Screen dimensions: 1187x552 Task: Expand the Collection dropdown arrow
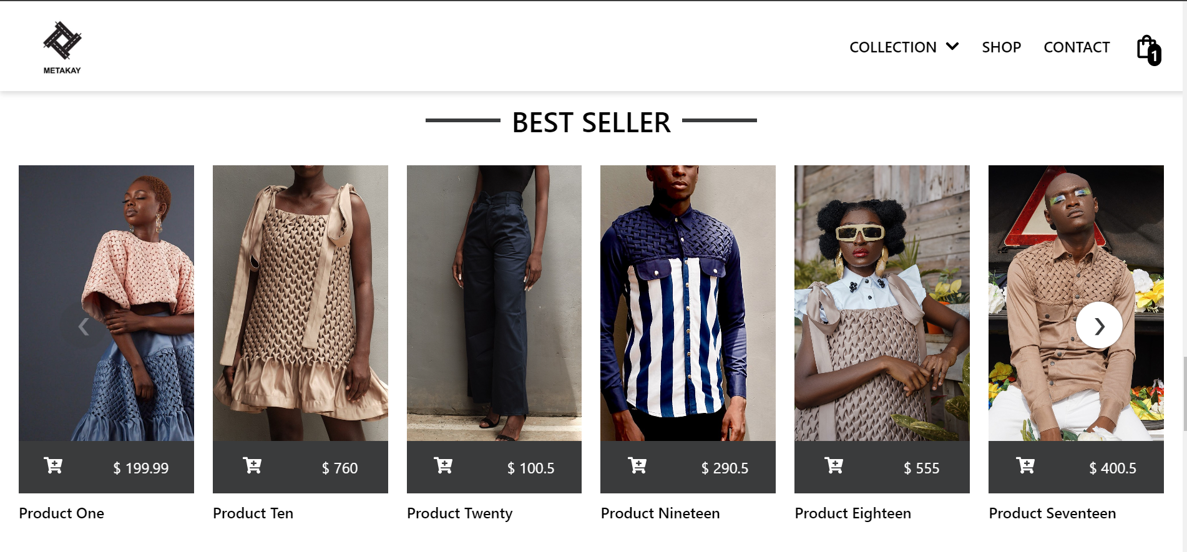coord(952,47)
